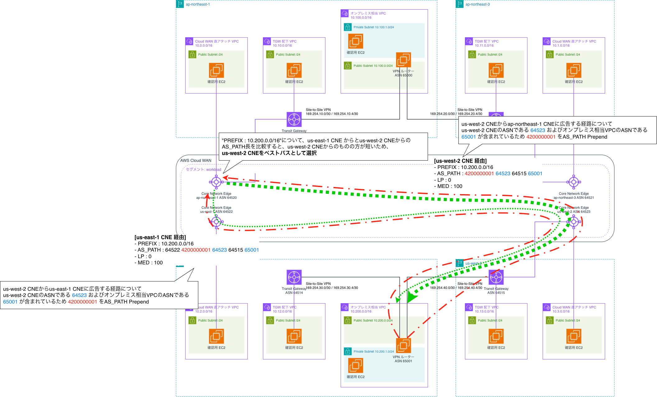Click the Core Network Edge us-west-2 icon
Image resolution: width=657 pixels, height=397 pixels.
tap(574, 222)
